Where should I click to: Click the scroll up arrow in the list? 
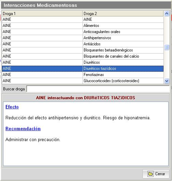point(167,14)
